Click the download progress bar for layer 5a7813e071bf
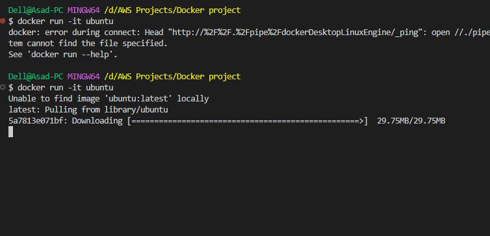The width and height of the screenshot is (490, 236). 248,121
